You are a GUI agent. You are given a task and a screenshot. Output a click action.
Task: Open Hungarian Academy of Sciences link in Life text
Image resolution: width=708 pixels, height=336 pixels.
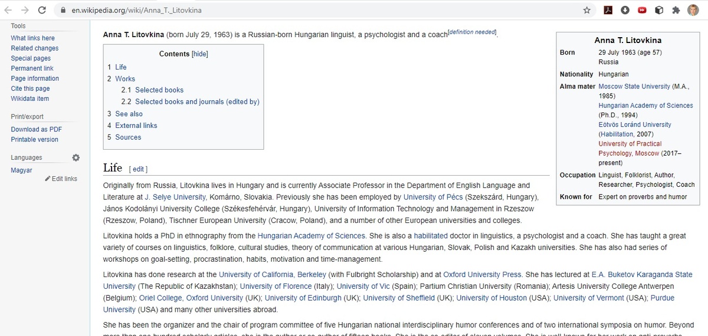(312, 236)
